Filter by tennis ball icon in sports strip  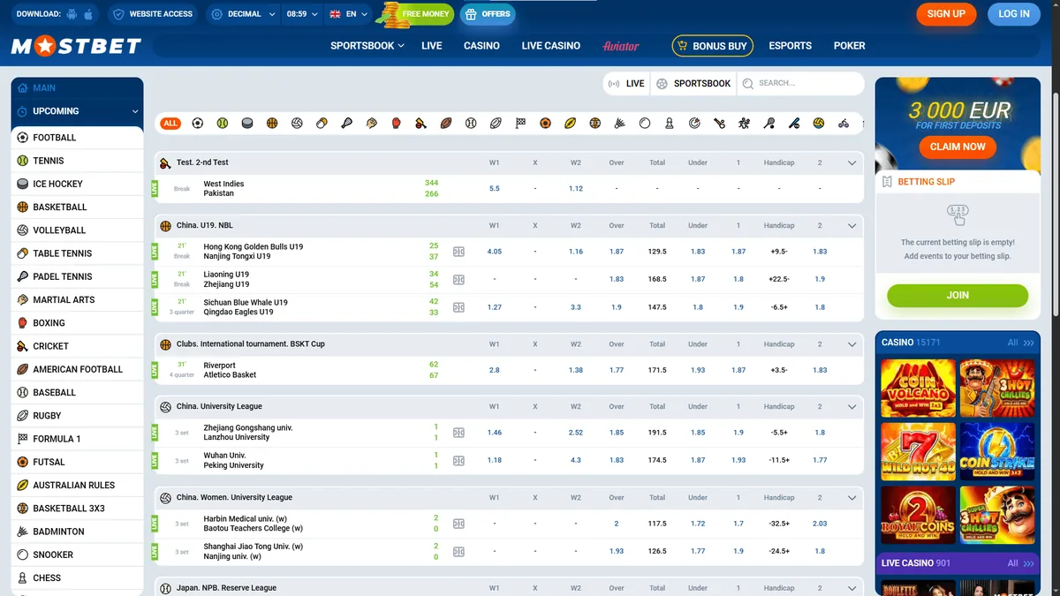(223, 124)
